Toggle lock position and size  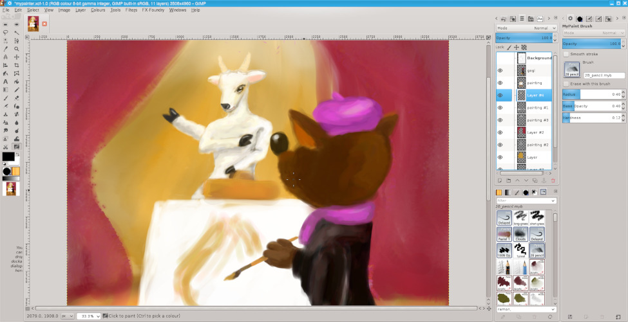pyautogui.click(x=517, y=47)
